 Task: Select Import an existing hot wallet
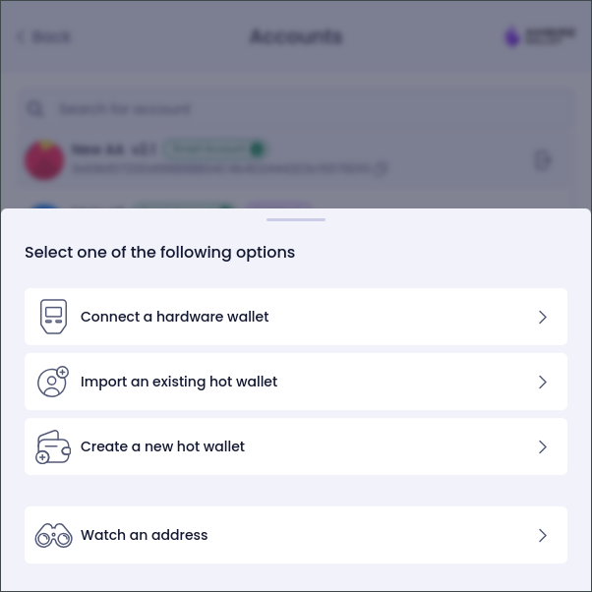296,382
